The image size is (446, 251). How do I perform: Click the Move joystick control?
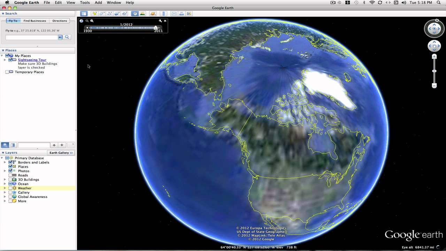click(435, 46)
